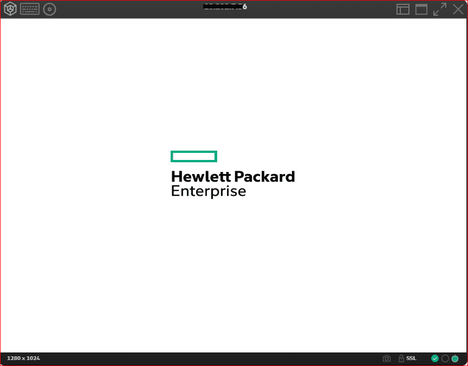Switch console to docked layout mode
The image size is (468, 366).
tap(402, 9)
